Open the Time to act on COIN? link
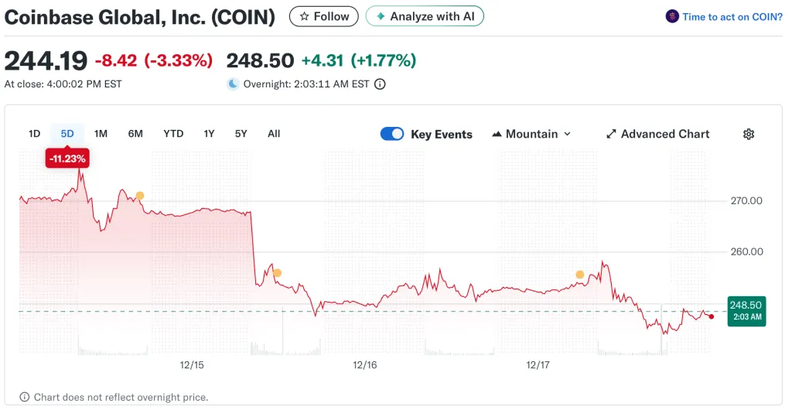Viewport: 792px width, 410px height. (732, 16)
